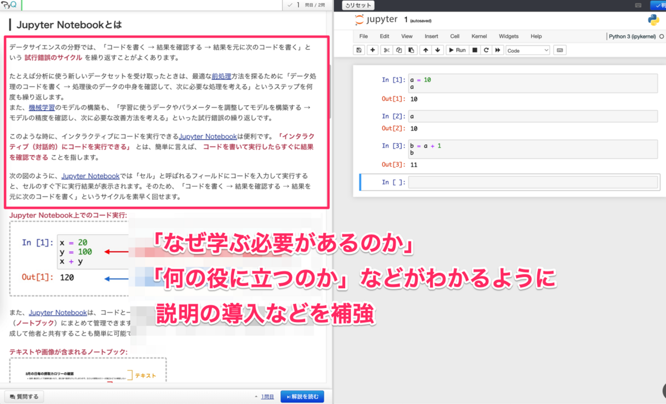The width and height of the screenshot is (666, 404).
Task: Click the heading Jupyter Notebookとは
Action: tap(69, 25)
